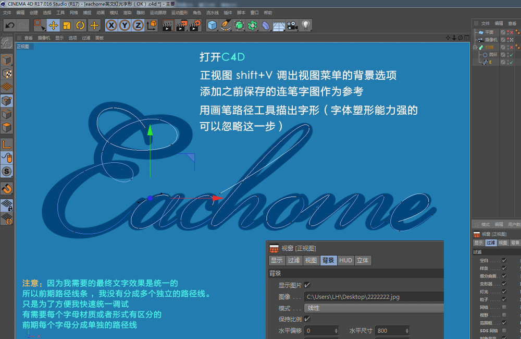Toggle the Y axis lock

coord(125,25)
